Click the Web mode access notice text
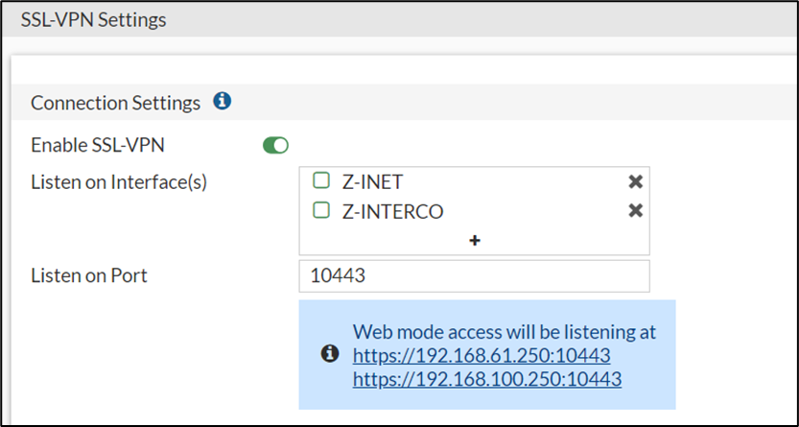The image size is (799, 427). pos(504,332)
